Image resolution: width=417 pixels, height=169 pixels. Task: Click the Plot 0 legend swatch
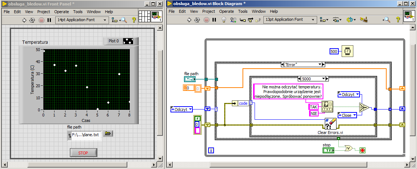point(128,41)
